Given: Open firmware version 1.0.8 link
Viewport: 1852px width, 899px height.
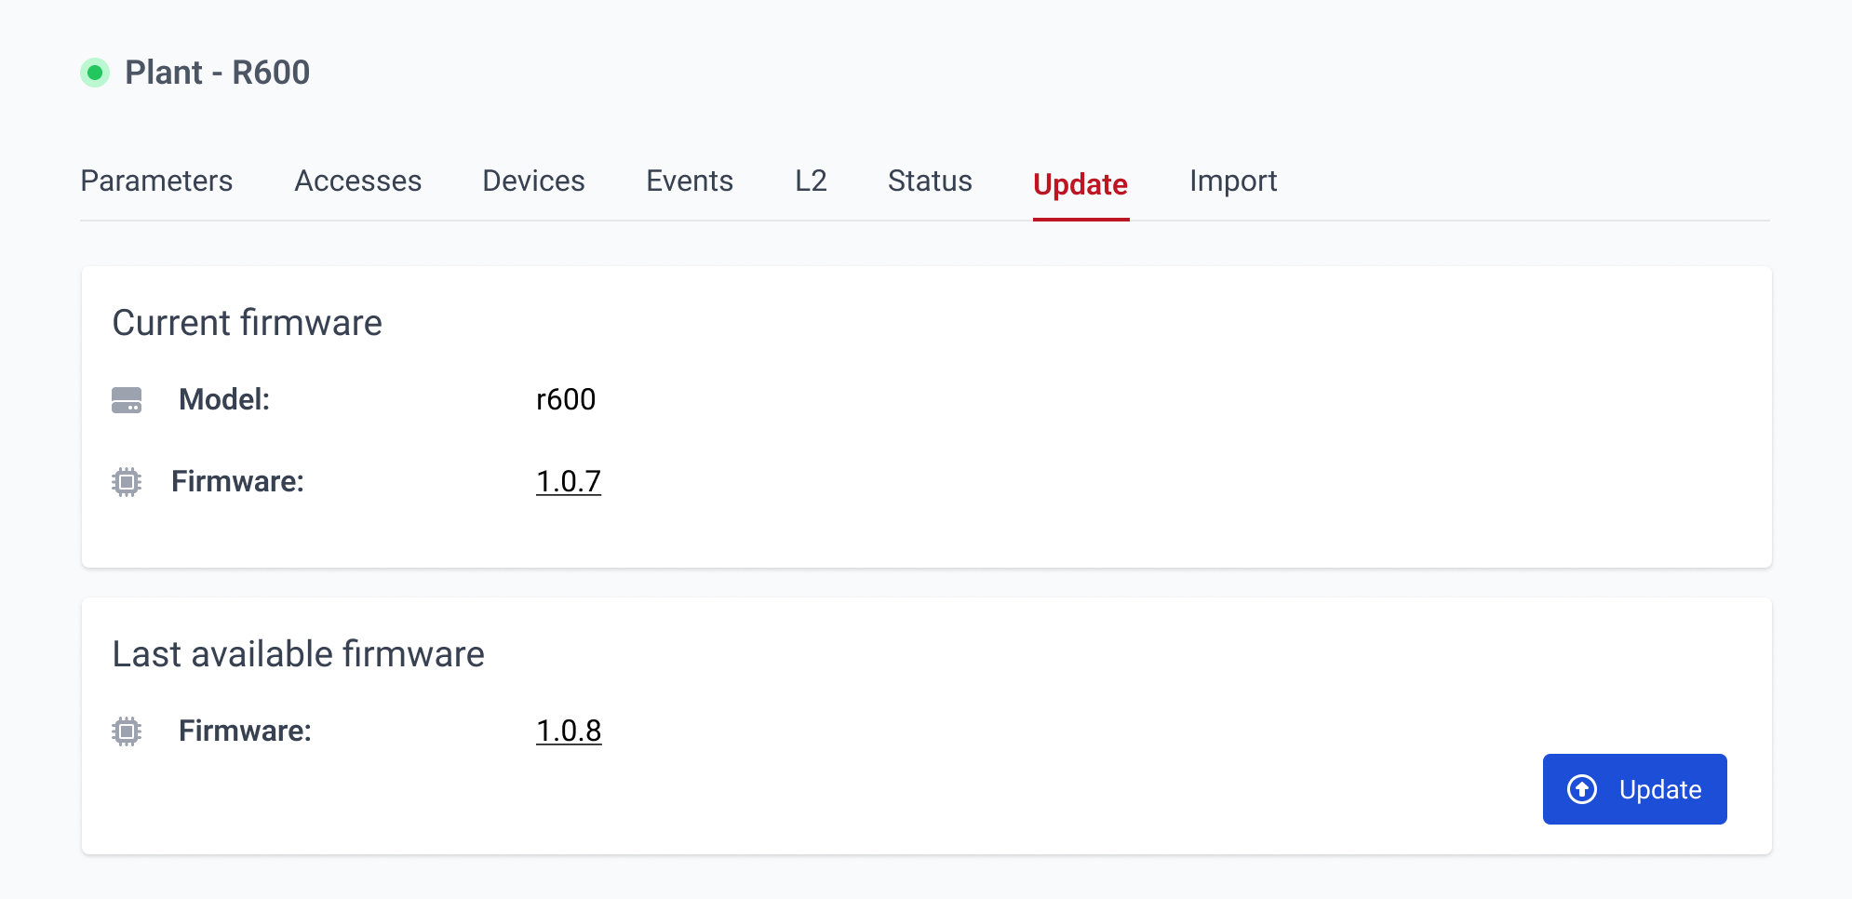Looking at the screenshot, I should pos(569,731).
